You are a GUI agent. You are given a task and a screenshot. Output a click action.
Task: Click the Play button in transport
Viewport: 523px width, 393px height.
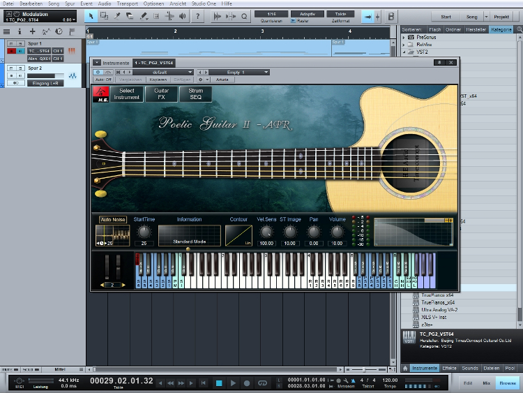(233, 383)
